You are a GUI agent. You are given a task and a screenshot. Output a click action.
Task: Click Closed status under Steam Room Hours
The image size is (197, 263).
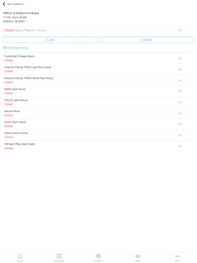point(8,137)
